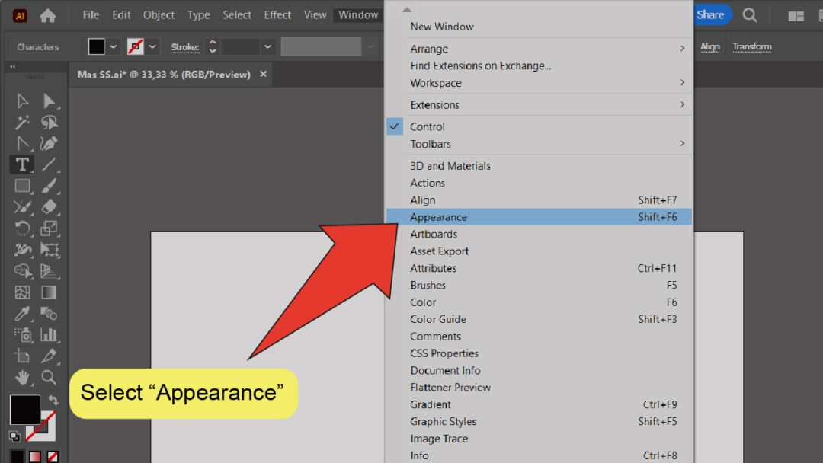Select the Column Graph tool
The image size is (823, 463).
tap(47, 334)
